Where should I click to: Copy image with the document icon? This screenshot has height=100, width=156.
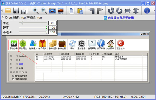tap(72, 11)
